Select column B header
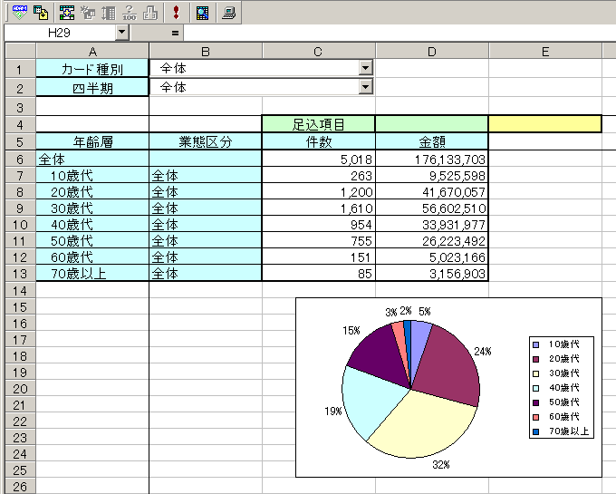This screenshot has width=616, height=494. [206, 52]
